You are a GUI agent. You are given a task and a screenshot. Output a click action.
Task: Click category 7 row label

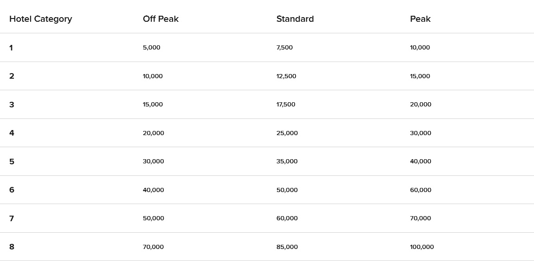[x=12, y=218]
